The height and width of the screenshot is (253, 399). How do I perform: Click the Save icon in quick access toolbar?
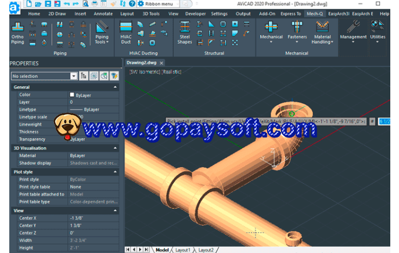[48, 3]
